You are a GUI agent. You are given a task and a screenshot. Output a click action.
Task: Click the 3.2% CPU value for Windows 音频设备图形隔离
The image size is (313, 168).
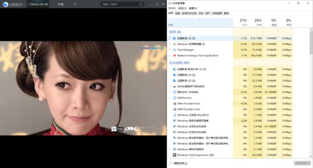[x=244, y=121]
